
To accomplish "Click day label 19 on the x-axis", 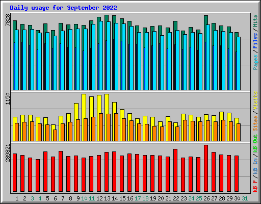I will click(153, 198).
